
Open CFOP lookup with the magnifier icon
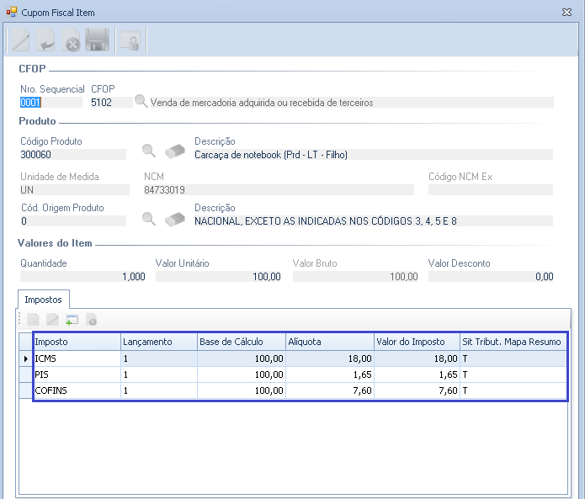pos(141,102)
